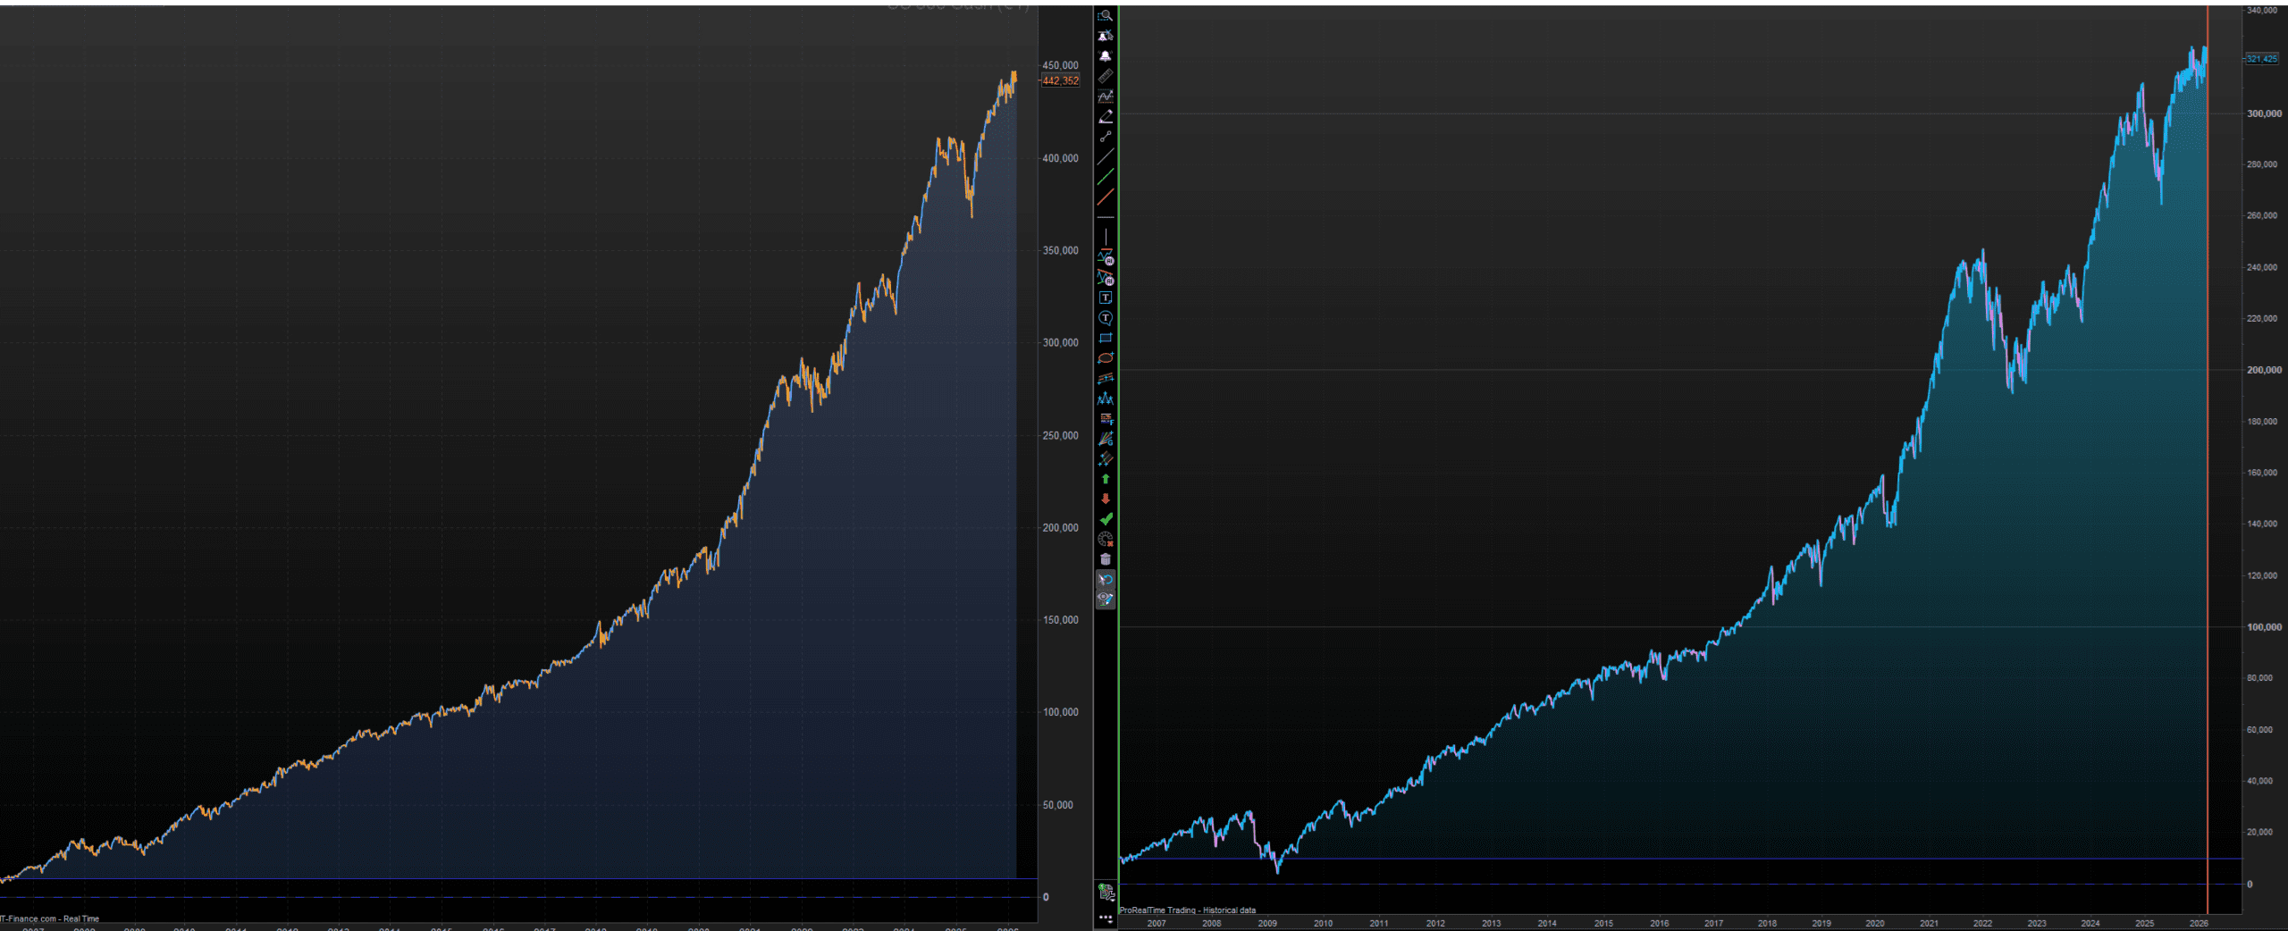
Task: Select the pencil drawing tool
Action: 1106,116
